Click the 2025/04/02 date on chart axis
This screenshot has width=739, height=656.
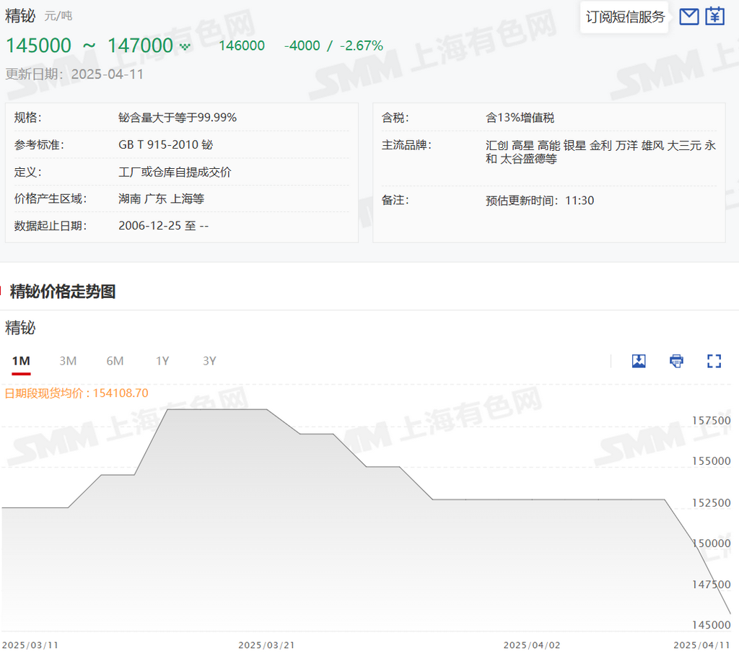(532, 644)
